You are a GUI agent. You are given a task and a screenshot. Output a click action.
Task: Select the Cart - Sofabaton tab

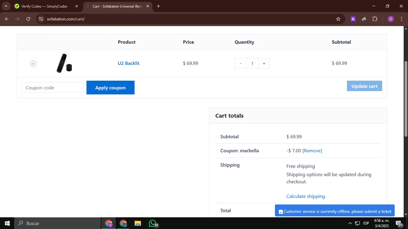pyautogui.click(x=117, y=6)
